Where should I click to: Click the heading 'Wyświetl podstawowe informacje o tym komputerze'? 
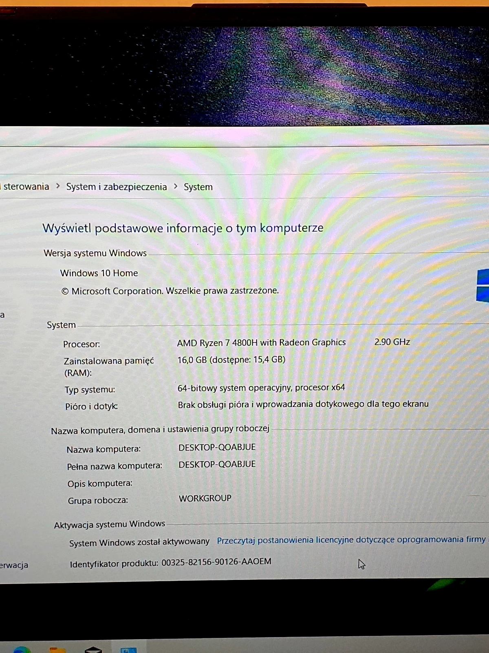(x=183, y=228)
